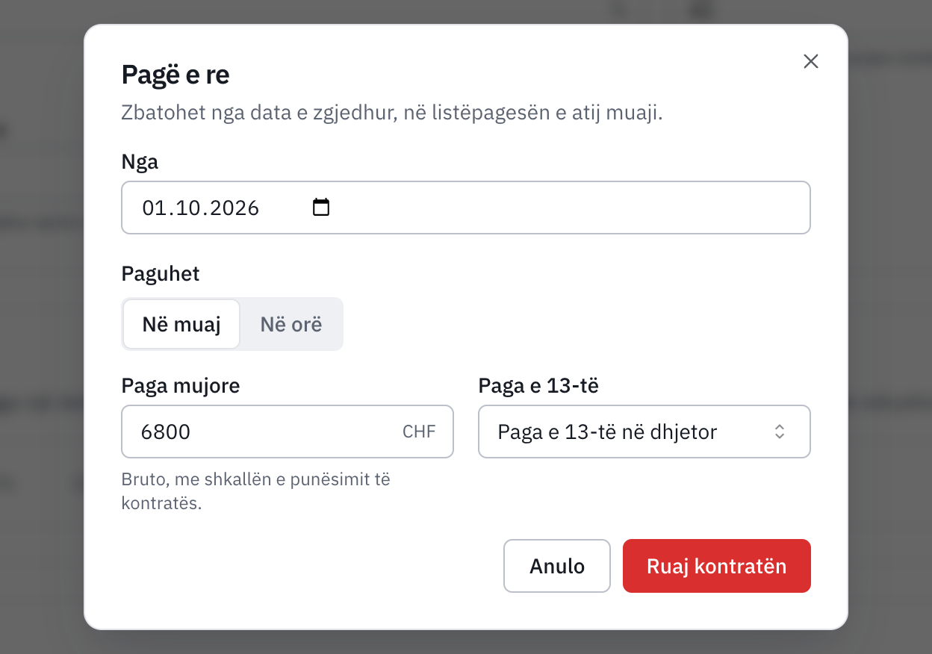This screenshot has width=932, height=654.
Task: Click the Paga mujore amount field
Action: [x=288, y=432]
